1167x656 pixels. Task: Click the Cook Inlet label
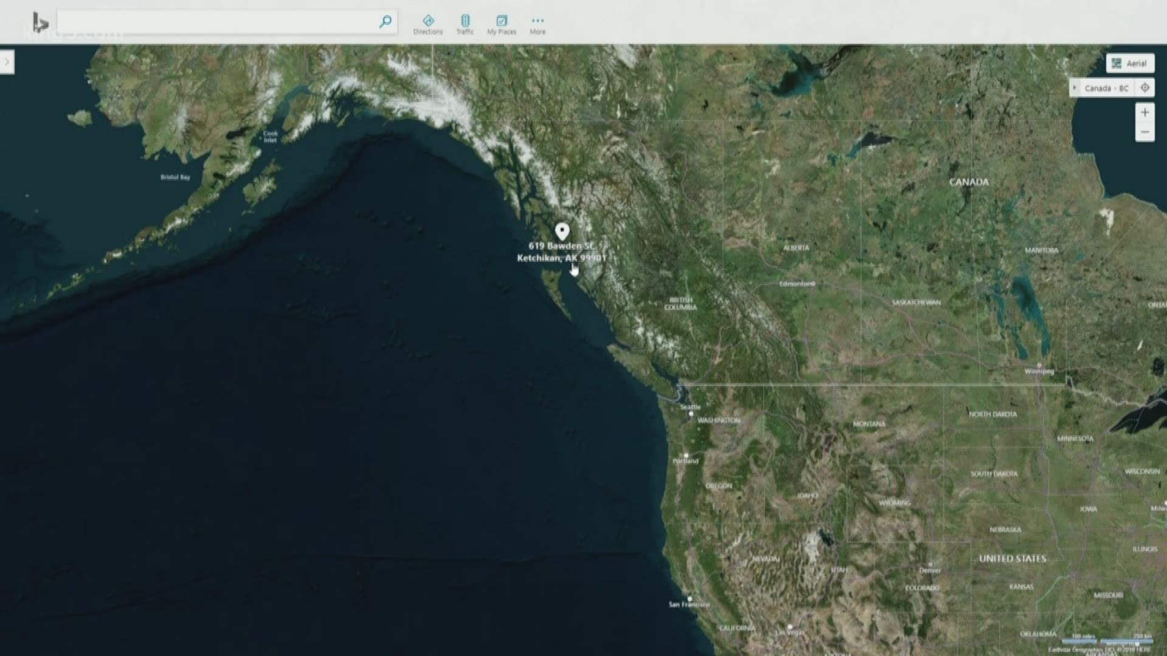270,137
